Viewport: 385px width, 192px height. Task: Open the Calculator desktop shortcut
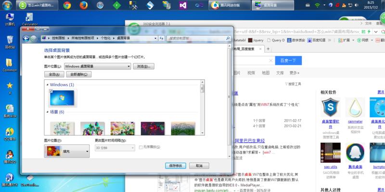(30, 20)
